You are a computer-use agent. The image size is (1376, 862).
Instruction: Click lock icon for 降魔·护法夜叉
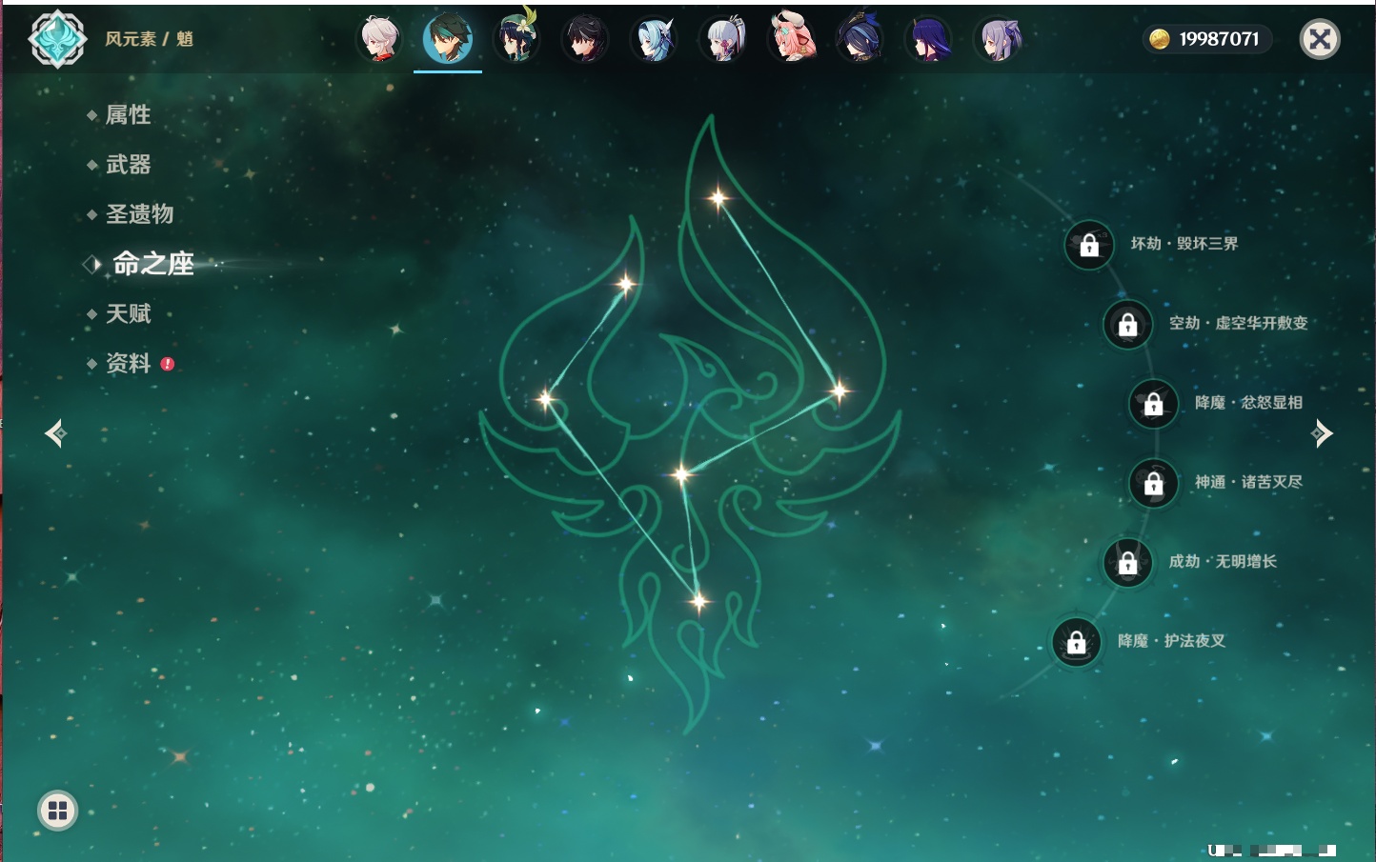(1077, 642)
